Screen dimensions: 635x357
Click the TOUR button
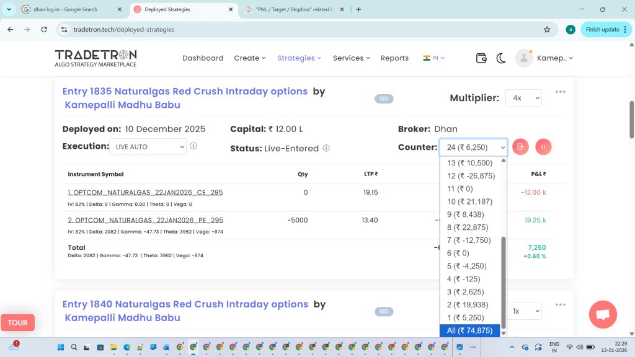(17, 322)
